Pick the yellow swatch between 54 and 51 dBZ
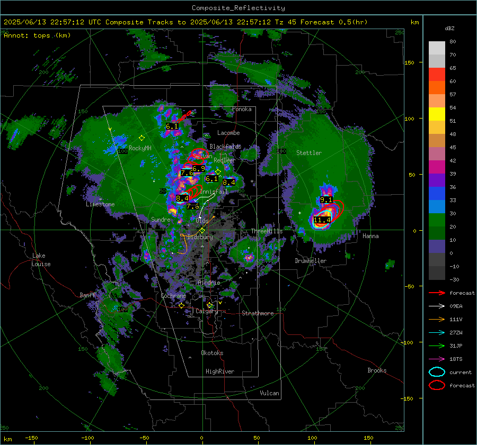 click(437, 114)
